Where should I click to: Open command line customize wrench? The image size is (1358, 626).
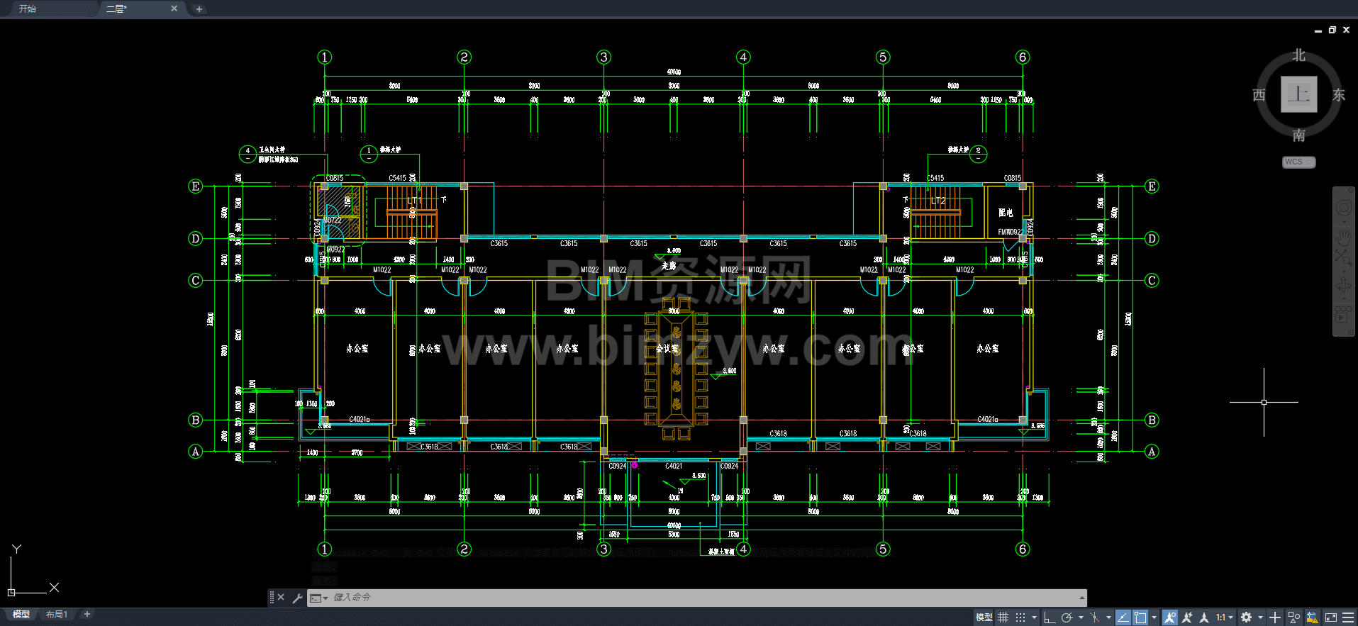pyautogui.click(x=297, y=598)
